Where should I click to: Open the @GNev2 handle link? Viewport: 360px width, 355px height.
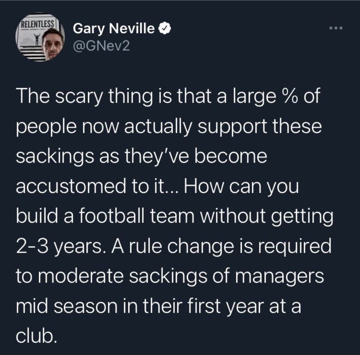[101, 46]
